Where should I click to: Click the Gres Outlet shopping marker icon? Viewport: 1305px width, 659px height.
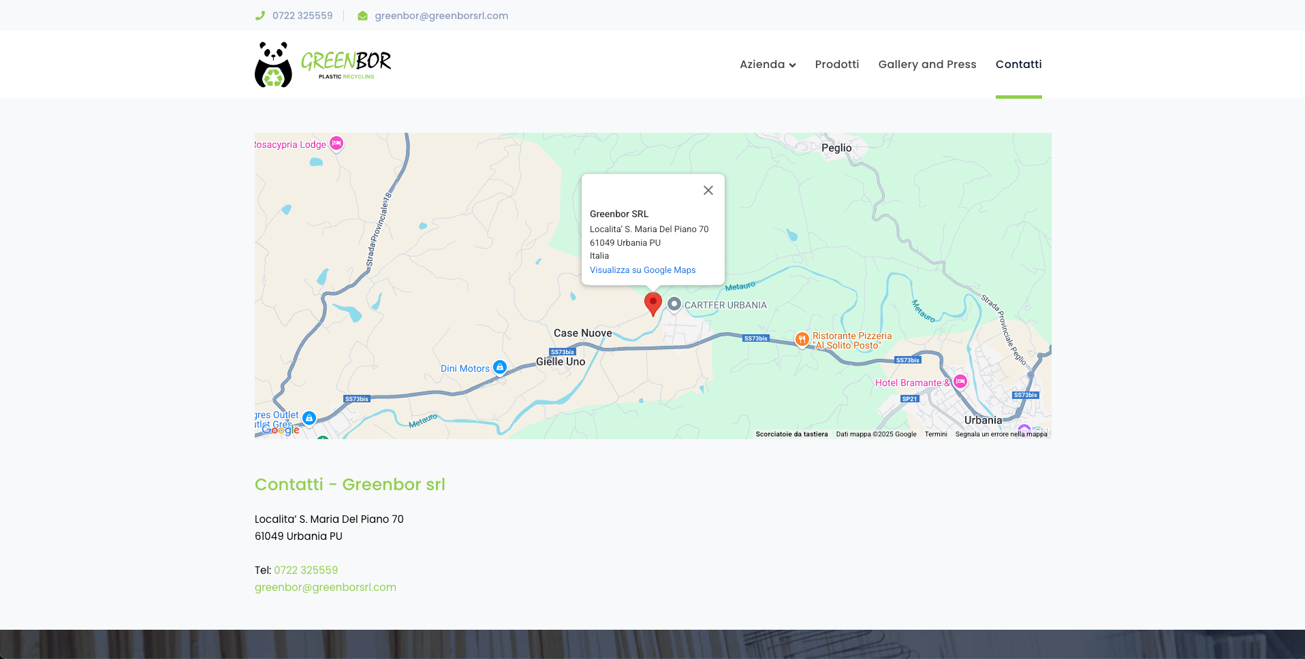coord(309,418)
